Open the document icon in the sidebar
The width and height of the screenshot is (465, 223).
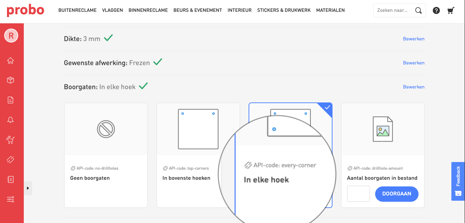click(x=10, y=100)
